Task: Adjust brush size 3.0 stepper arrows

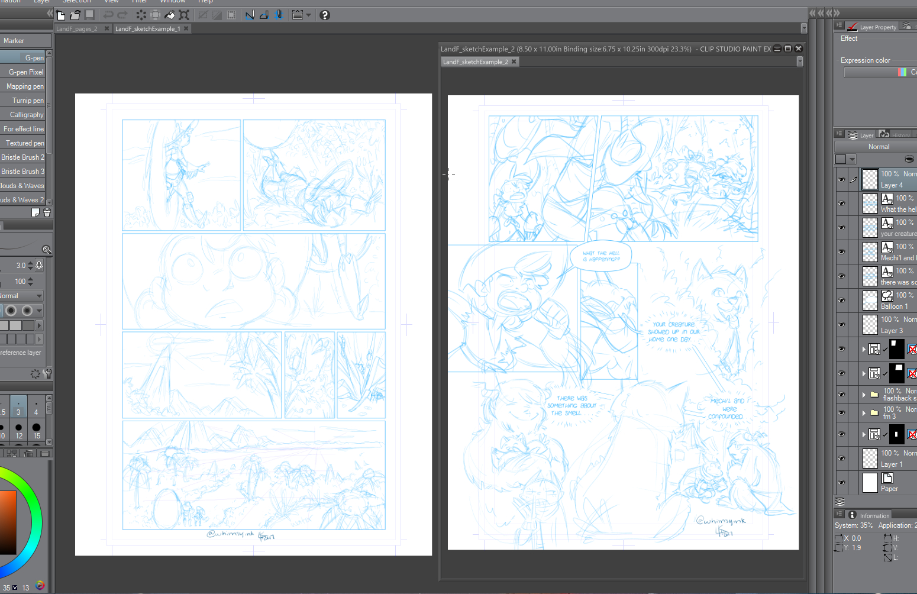Action: 31,266
